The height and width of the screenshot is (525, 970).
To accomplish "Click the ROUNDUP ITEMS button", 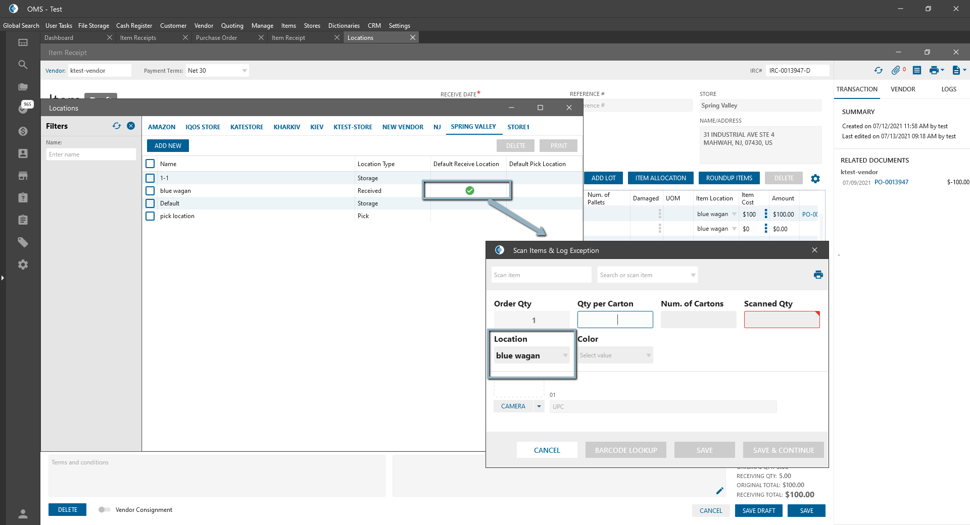I will click(729, 178).
